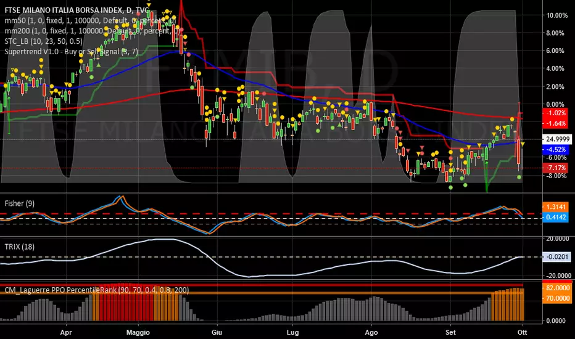Click the 70.0000 PercentileRank level label
Image resolution: width=575 pixels, height=339 pixels.
[x=557, y=298]
